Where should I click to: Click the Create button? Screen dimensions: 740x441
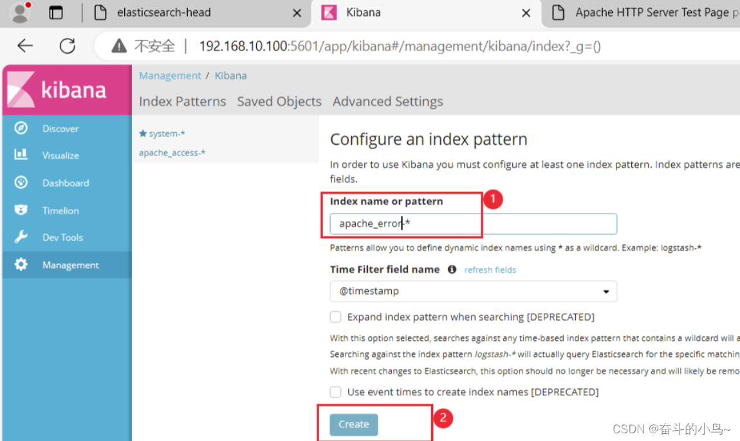354,424
